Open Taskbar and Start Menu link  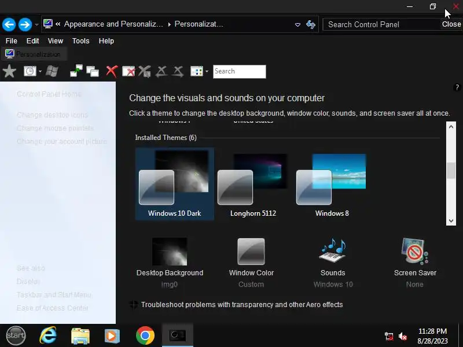54,294
